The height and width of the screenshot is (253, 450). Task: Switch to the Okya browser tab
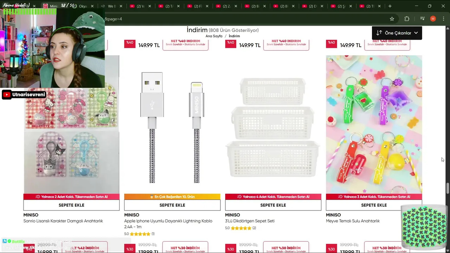coord(83,6)
